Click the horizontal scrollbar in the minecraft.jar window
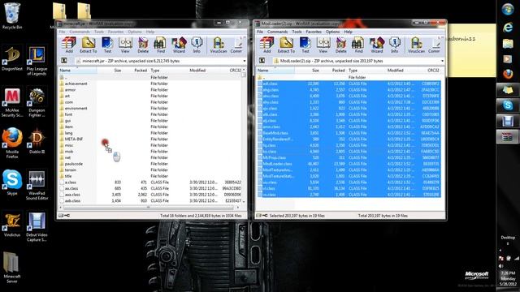The image size is (520, 292). tap(149, 208)
